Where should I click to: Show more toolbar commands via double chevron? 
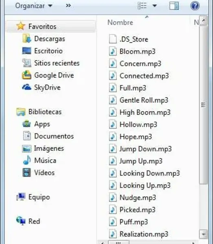68,6
